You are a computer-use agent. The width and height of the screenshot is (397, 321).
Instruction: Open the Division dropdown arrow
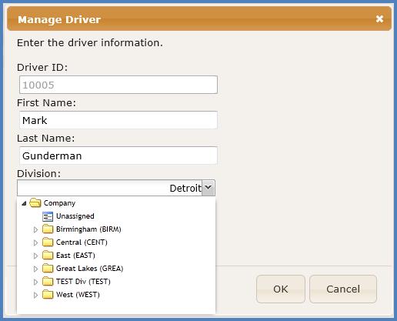tap(209, 188)
